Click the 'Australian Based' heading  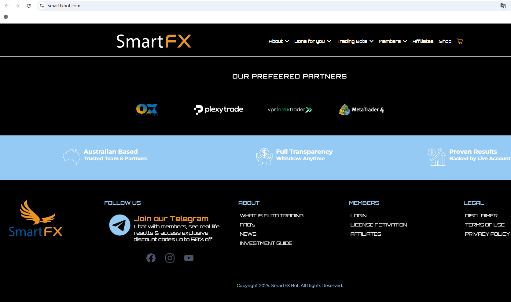(111, 152)
